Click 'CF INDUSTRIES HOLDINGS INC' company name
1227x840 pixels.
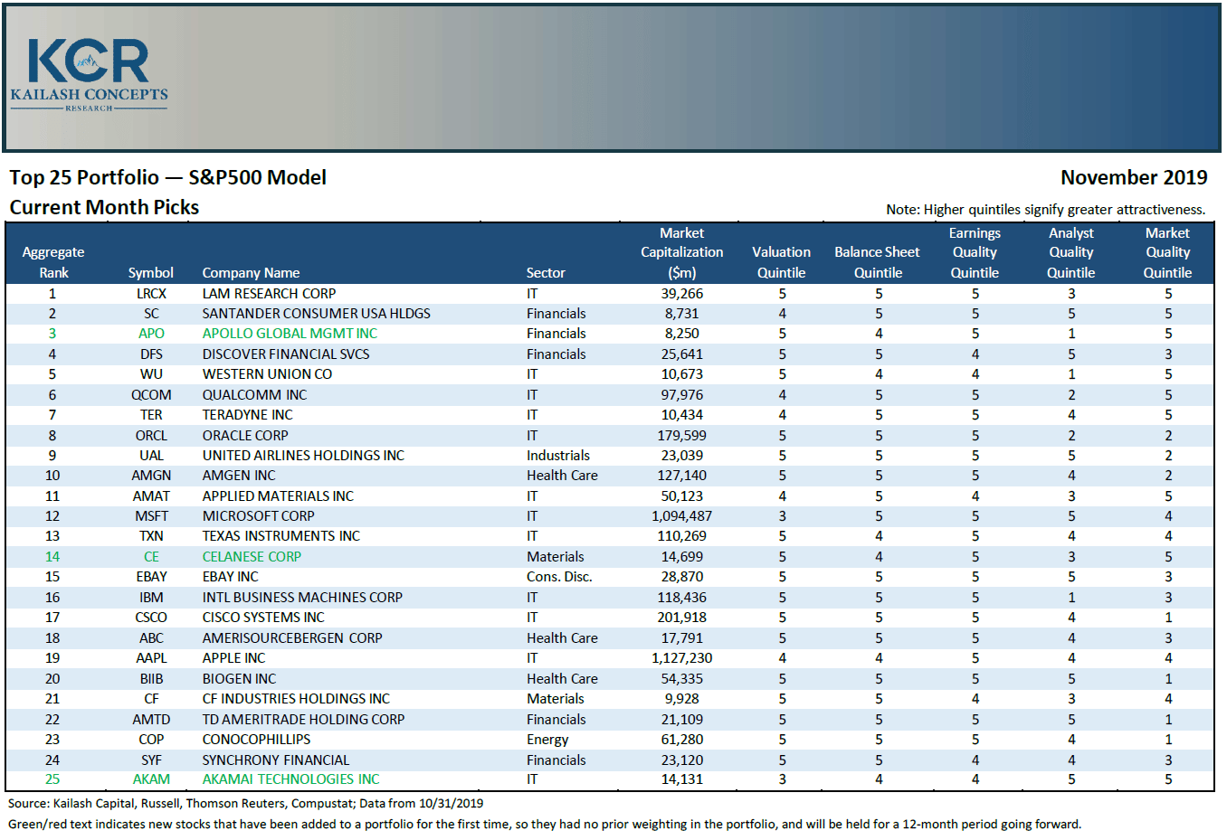click(x=296, y=699)
